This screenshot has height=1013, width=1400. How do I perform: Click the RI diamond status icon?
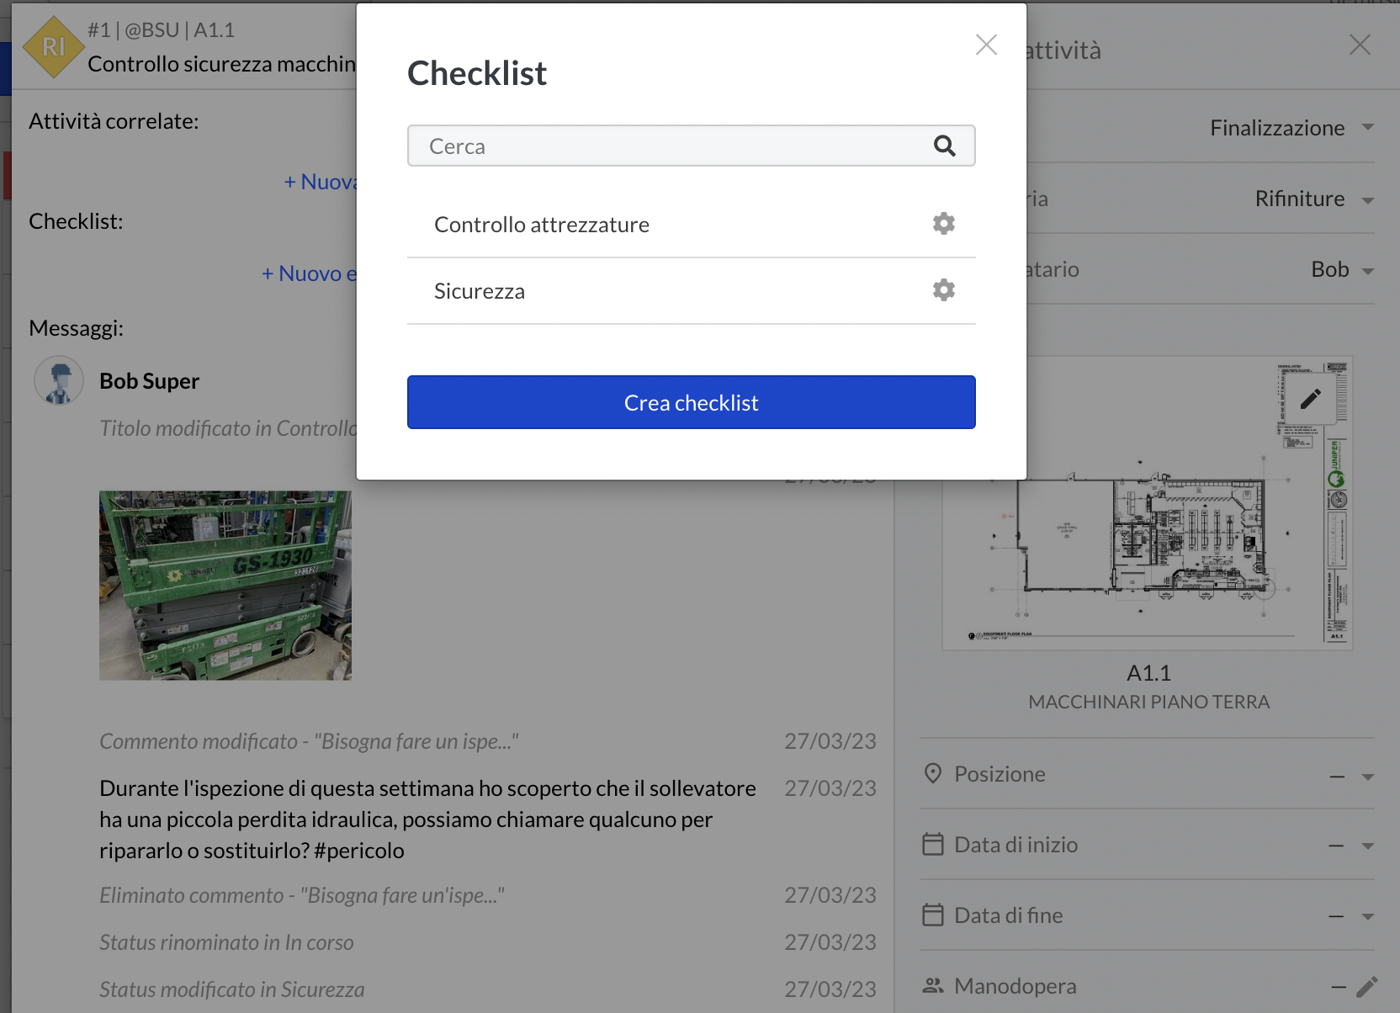[x=53, y=47]
